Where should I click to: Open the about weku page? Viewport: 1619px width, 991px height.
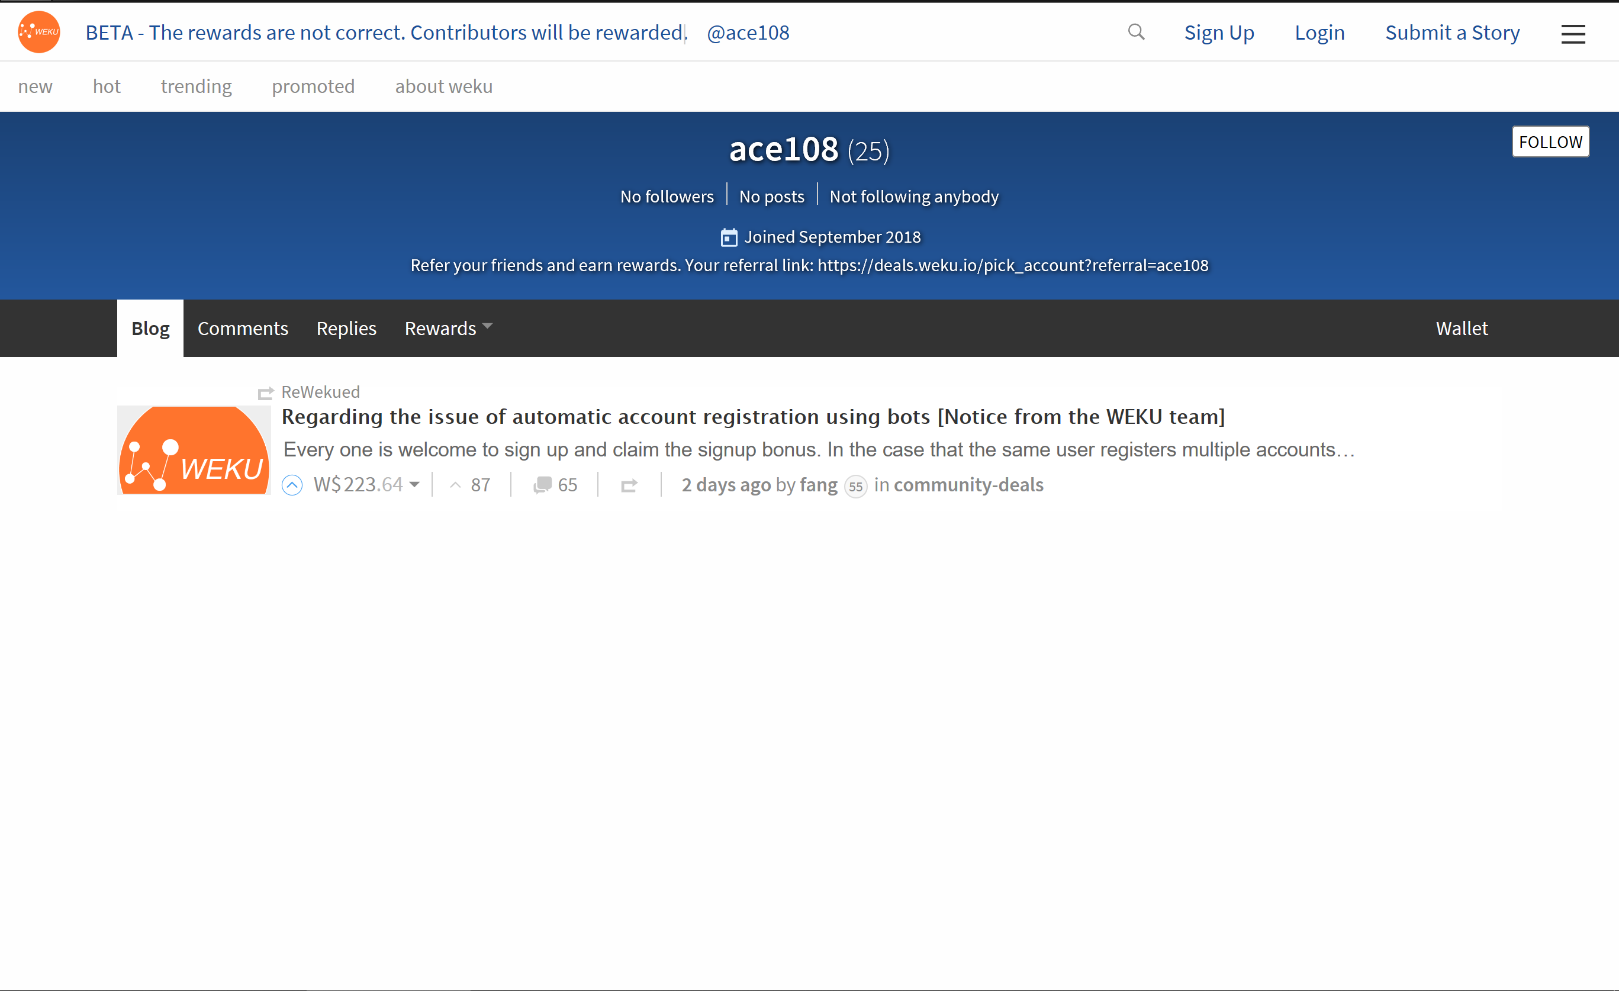443,86
